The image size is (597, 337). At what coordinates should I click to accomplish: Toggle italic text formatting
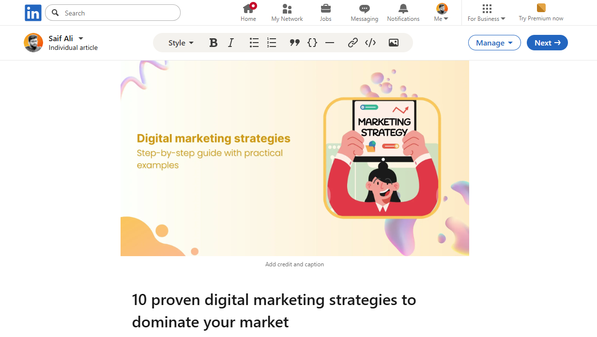pos(231,43)
